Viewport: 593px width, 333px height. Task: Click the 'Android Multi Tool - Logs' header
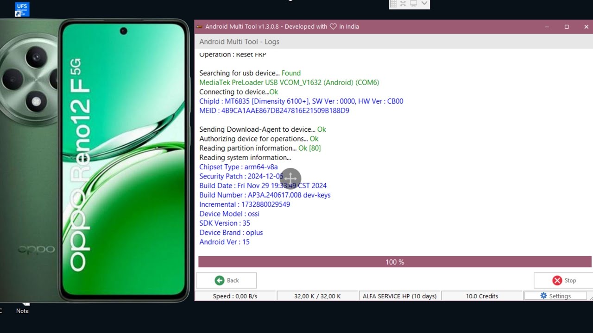pos(239,42)
